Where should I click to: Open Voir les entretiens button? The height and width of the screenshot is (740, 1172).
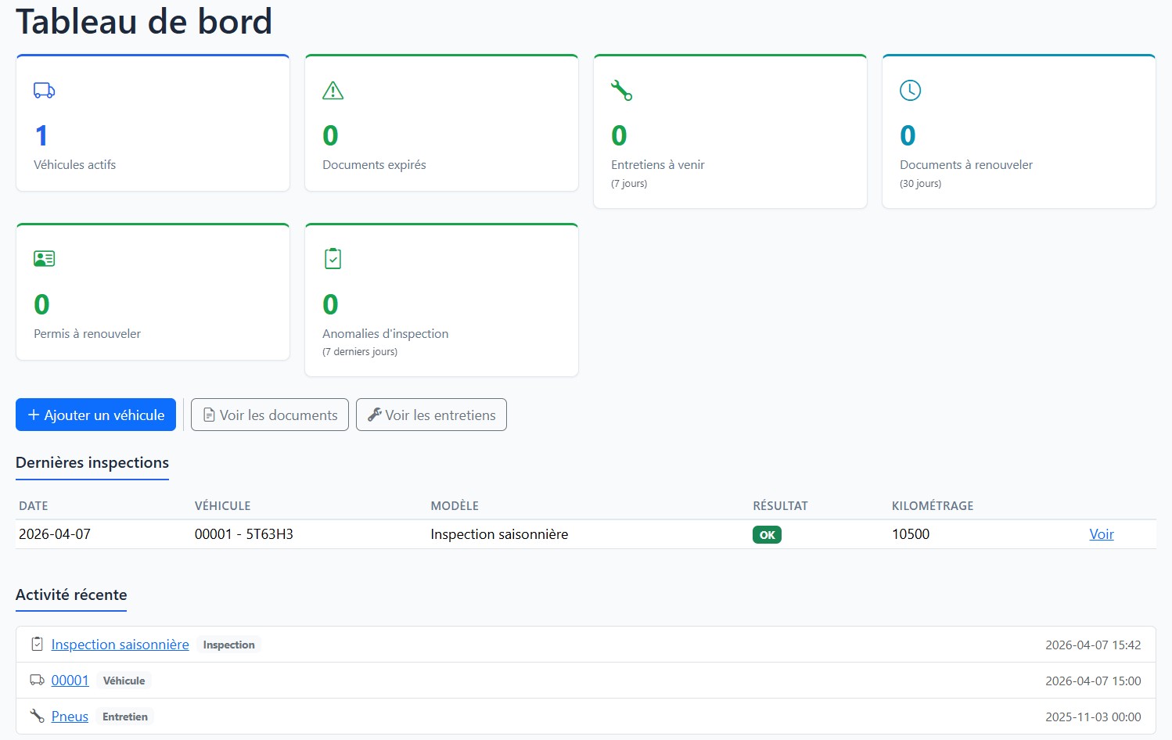pyautogui.click(x=431, y=415)
